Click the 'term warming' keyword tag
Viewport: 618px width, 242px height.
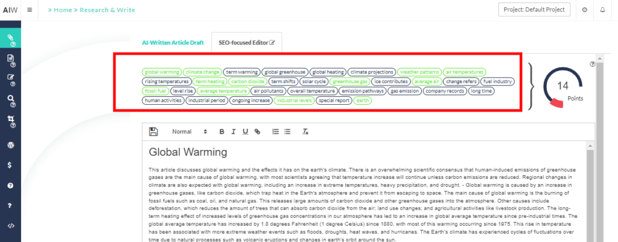tap(242, 72)
